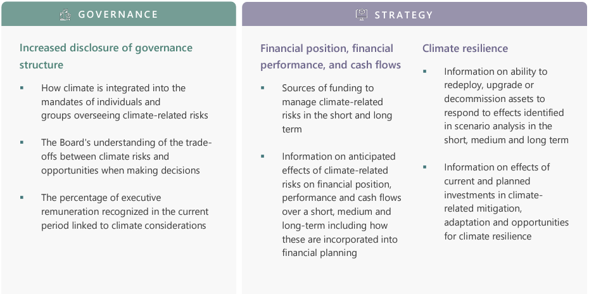Click the 'Financial position, financial performance' heading
This screenshot has width=589, height=294.
[x=331, y=57]
